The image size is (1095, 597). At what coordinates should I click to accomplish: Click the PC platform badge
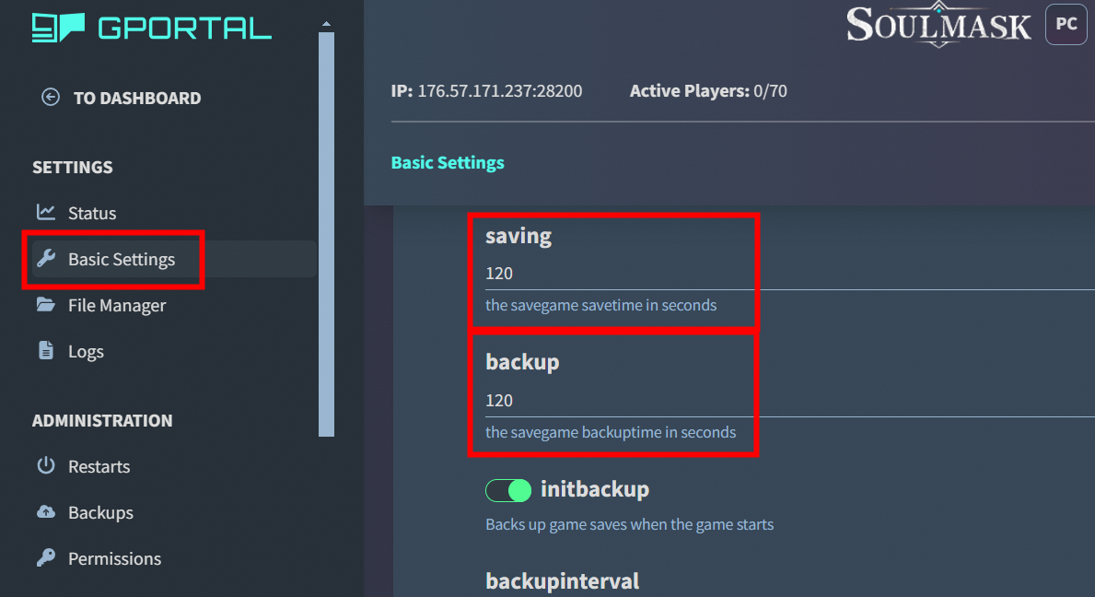[1066, 25]
